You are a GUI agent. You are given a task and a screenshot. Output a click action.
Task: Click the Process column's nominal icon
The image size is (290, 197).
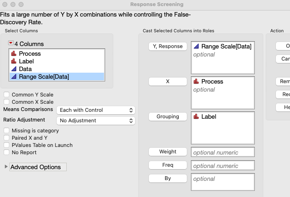pos(13,54)
